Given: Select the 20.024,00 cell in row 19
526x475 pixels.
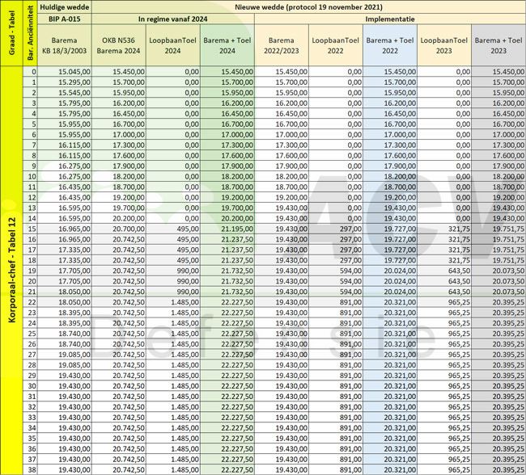Looking at the screenshot, I should 390,271.
